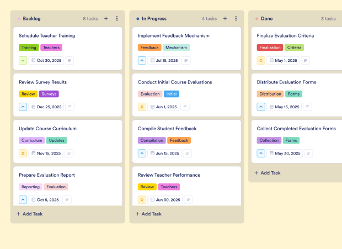Click description icon on Implement Feedback Mechanism
This screenshot has width=342, height=249.
186,61
